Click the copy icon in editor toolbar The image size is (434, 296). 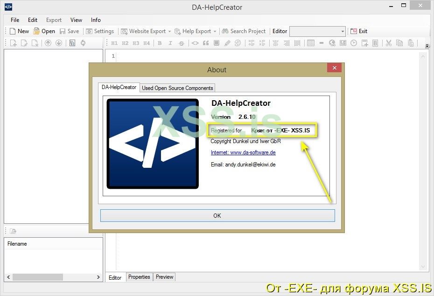[x=399, y=43]
